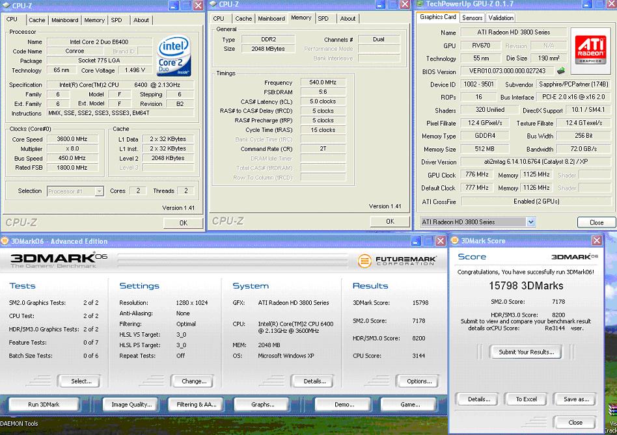This screenshot has width=617, height=435.
Task: Click the GPU-Z title bar icon
Action: pyautogui.click(x=420, y=4)
